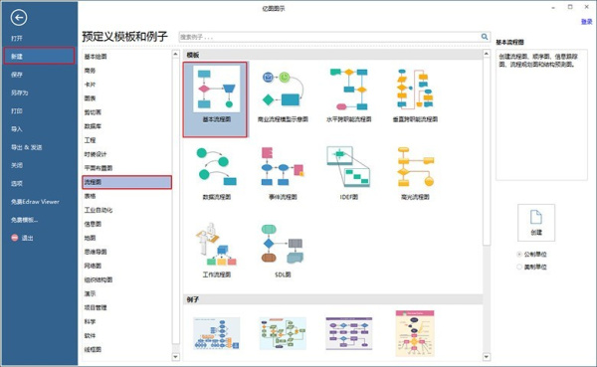Open the 打开 menu item
Viewport: 597px width, 367px height.
click(16, 38)
